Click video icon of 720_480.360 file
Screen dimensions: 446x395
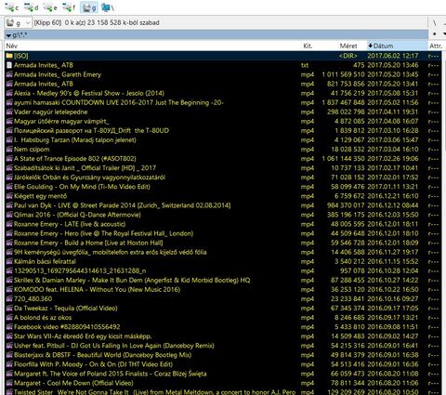click(x=9, y=298)
